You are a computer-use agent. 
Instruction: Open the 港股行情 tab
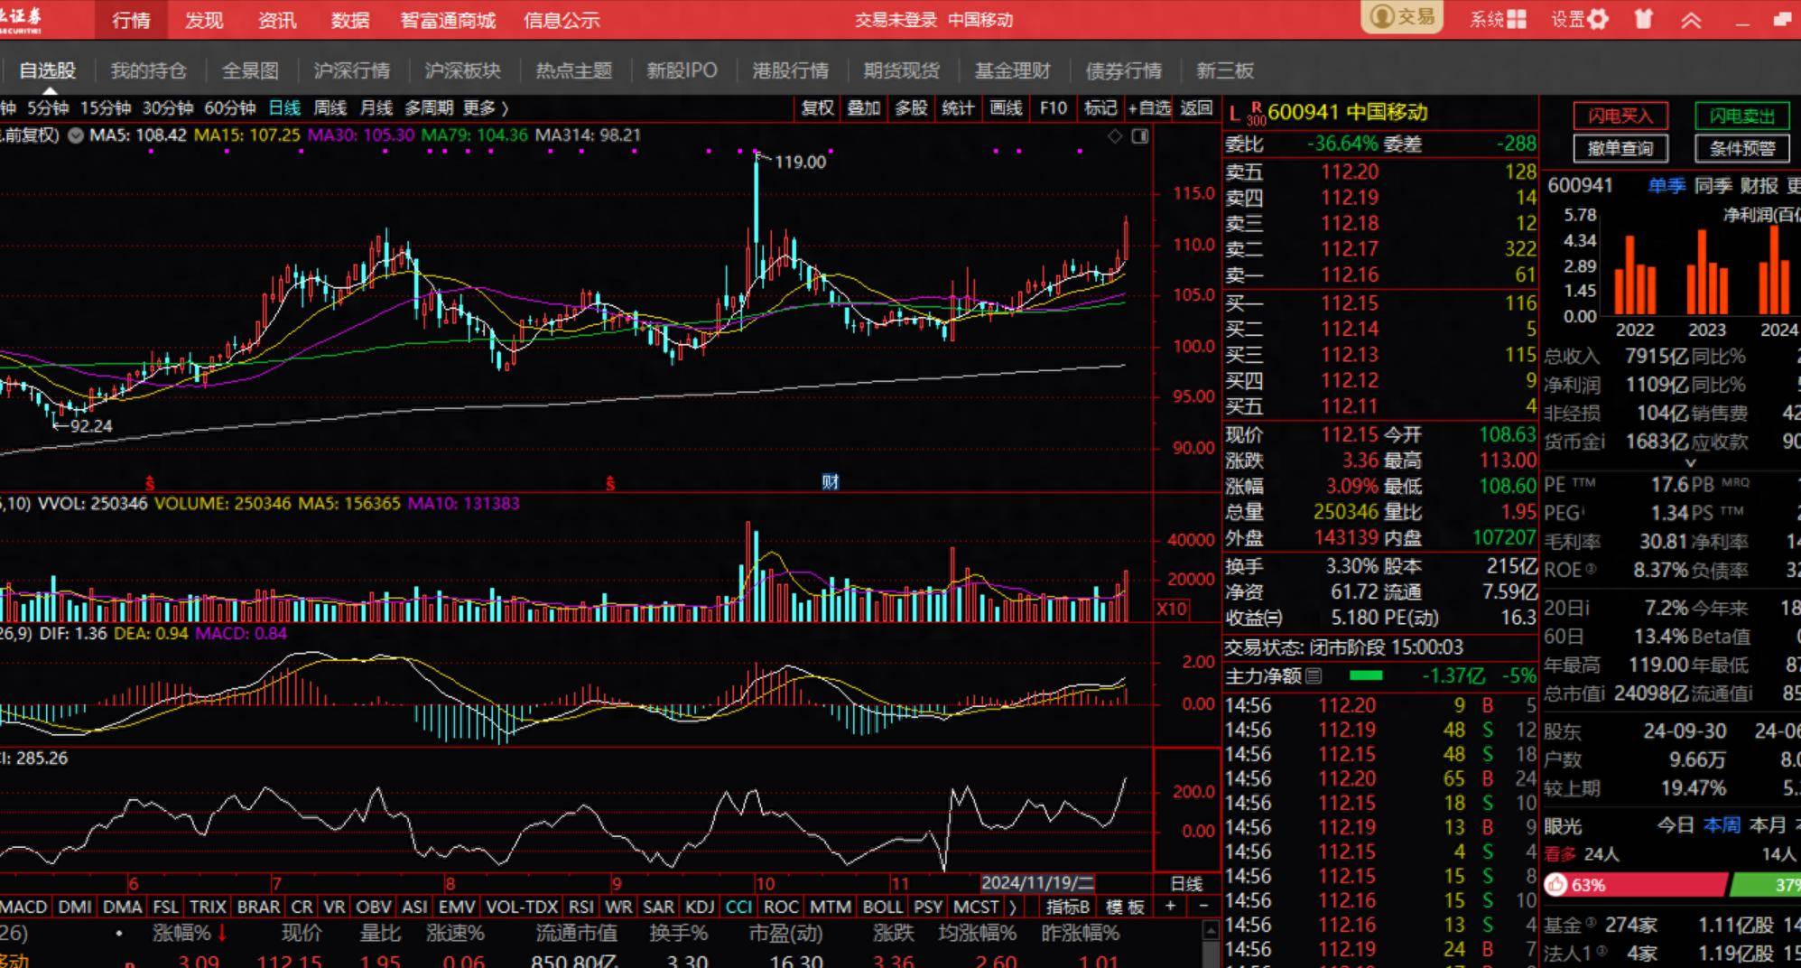pos(791,70)
